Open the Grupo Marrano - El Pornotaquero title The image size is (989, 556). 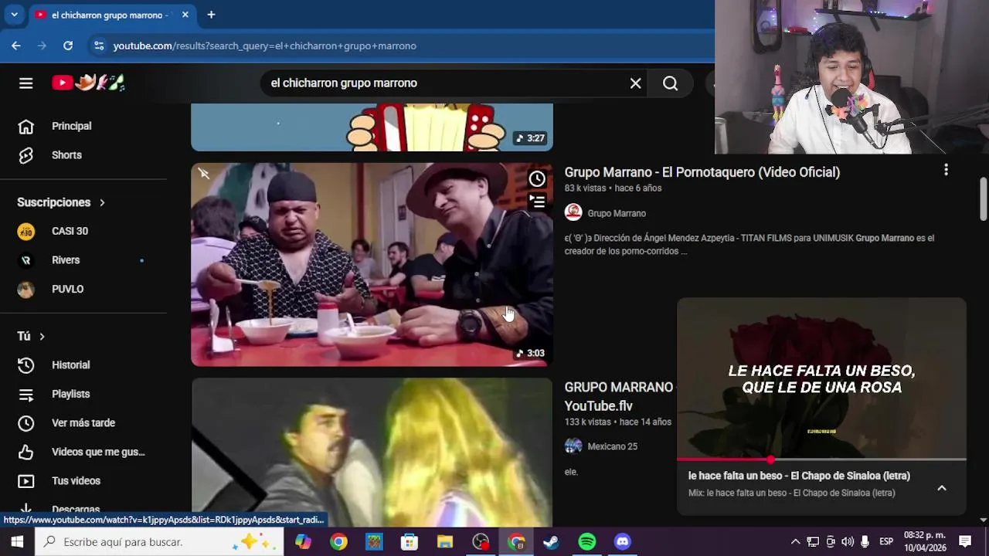tap(702, 172)
